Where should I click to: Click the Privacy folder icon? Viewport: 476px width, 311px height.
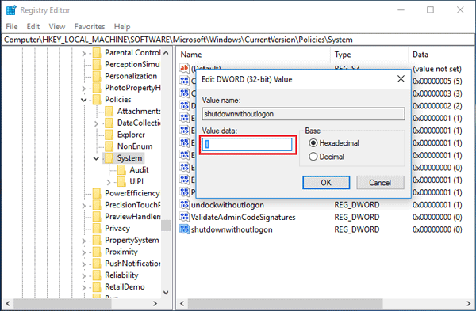point(97,229)
